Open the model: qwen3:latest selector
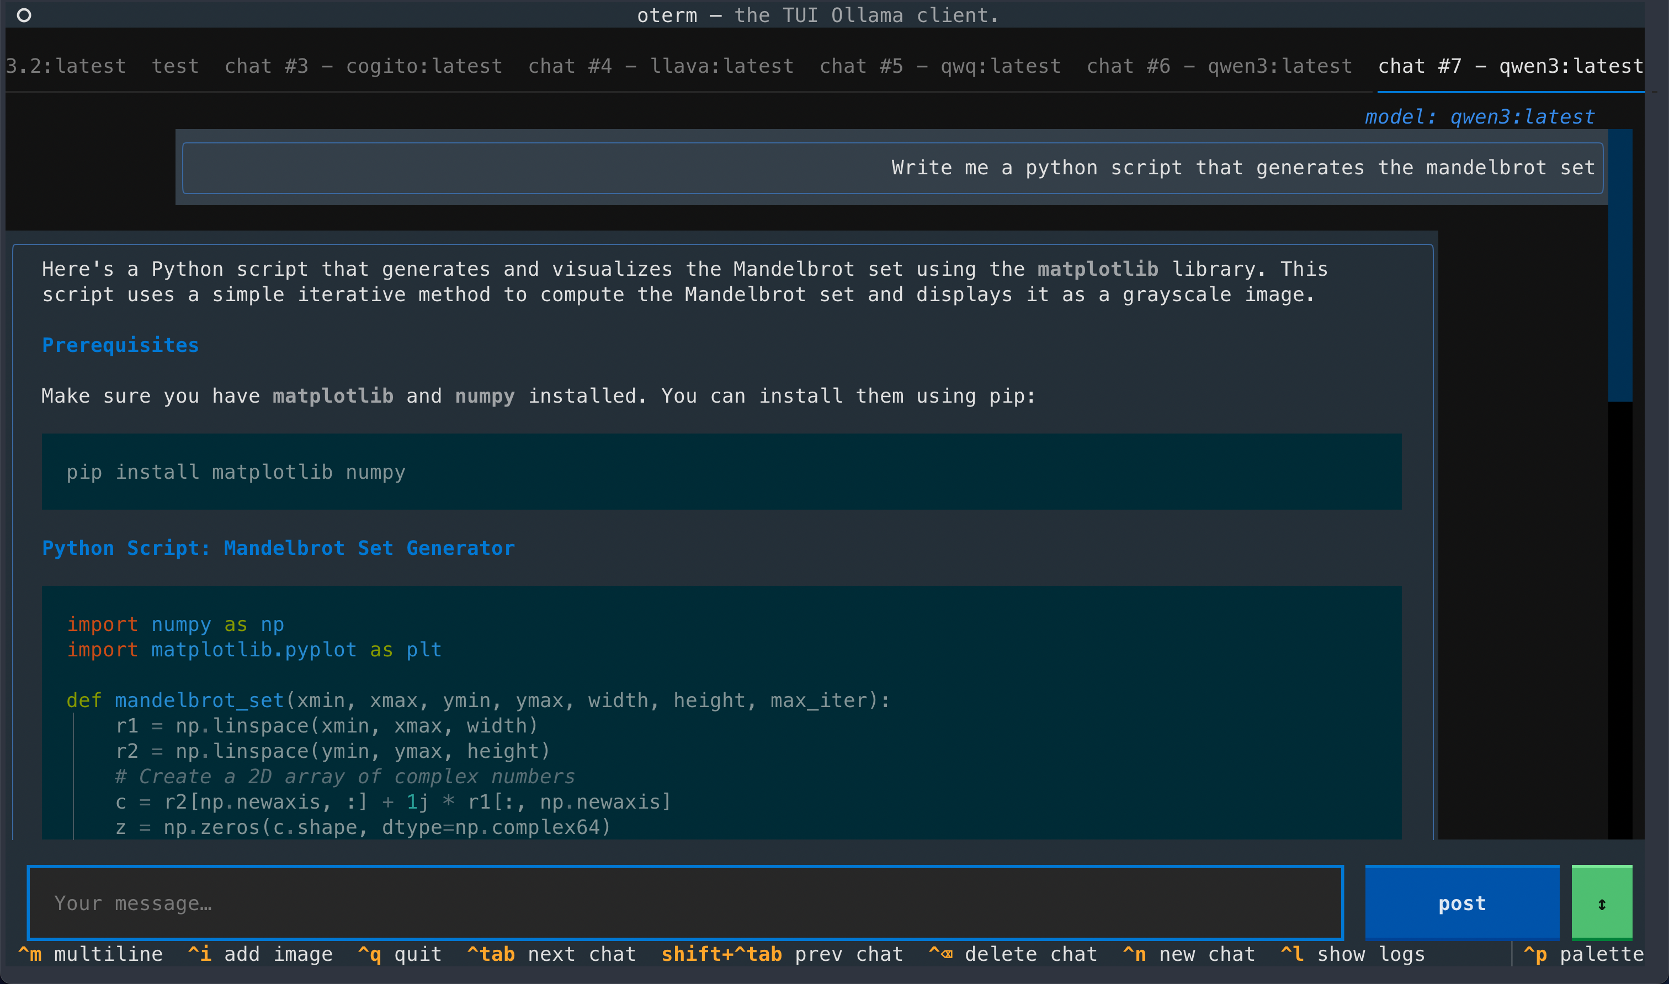 pos(1480,116)
